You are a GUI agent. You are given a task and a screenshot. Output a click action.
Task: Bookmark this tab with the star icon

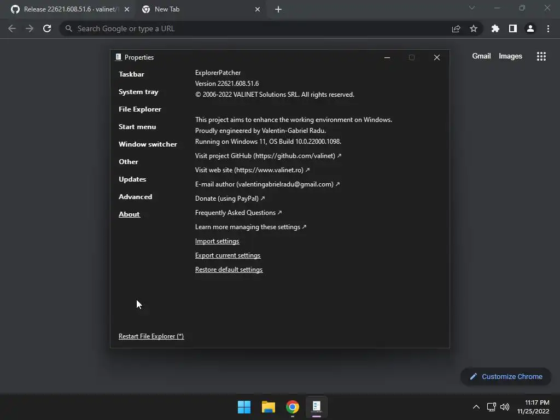pos(474,28)
